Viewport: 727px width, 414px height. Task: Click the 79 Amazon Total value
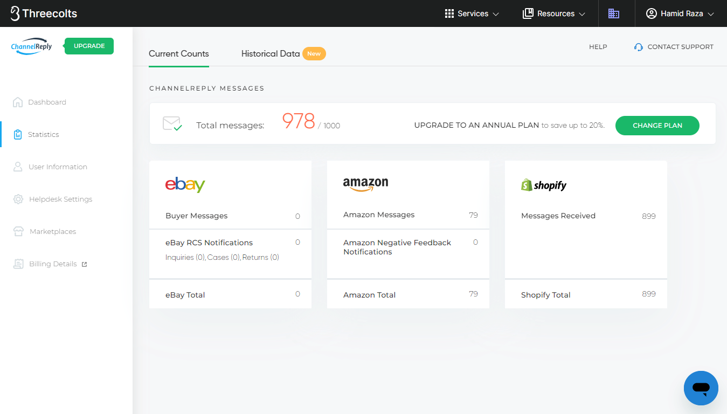tap(474, 294)
